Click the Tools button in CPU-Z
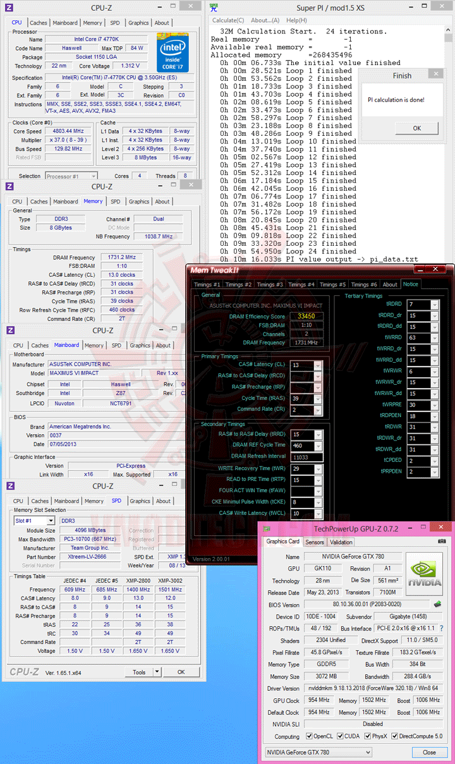 click(139, 672)
